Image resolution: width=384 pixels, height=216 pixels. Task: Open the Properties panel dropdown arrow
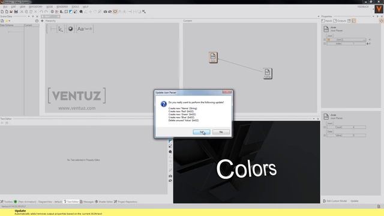373,16
